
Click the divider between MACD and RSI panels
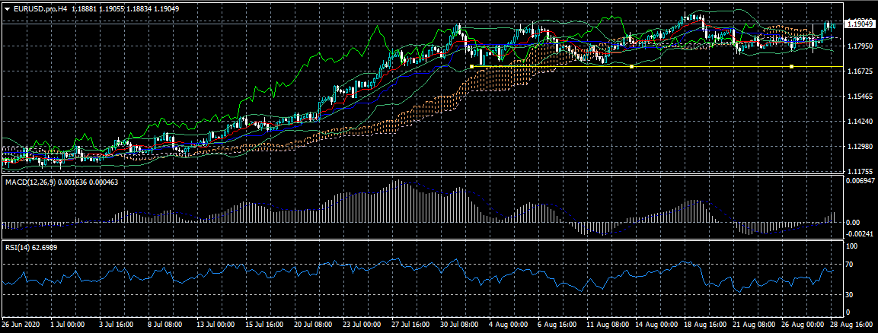pyautogui.click(x=423, y=240)
